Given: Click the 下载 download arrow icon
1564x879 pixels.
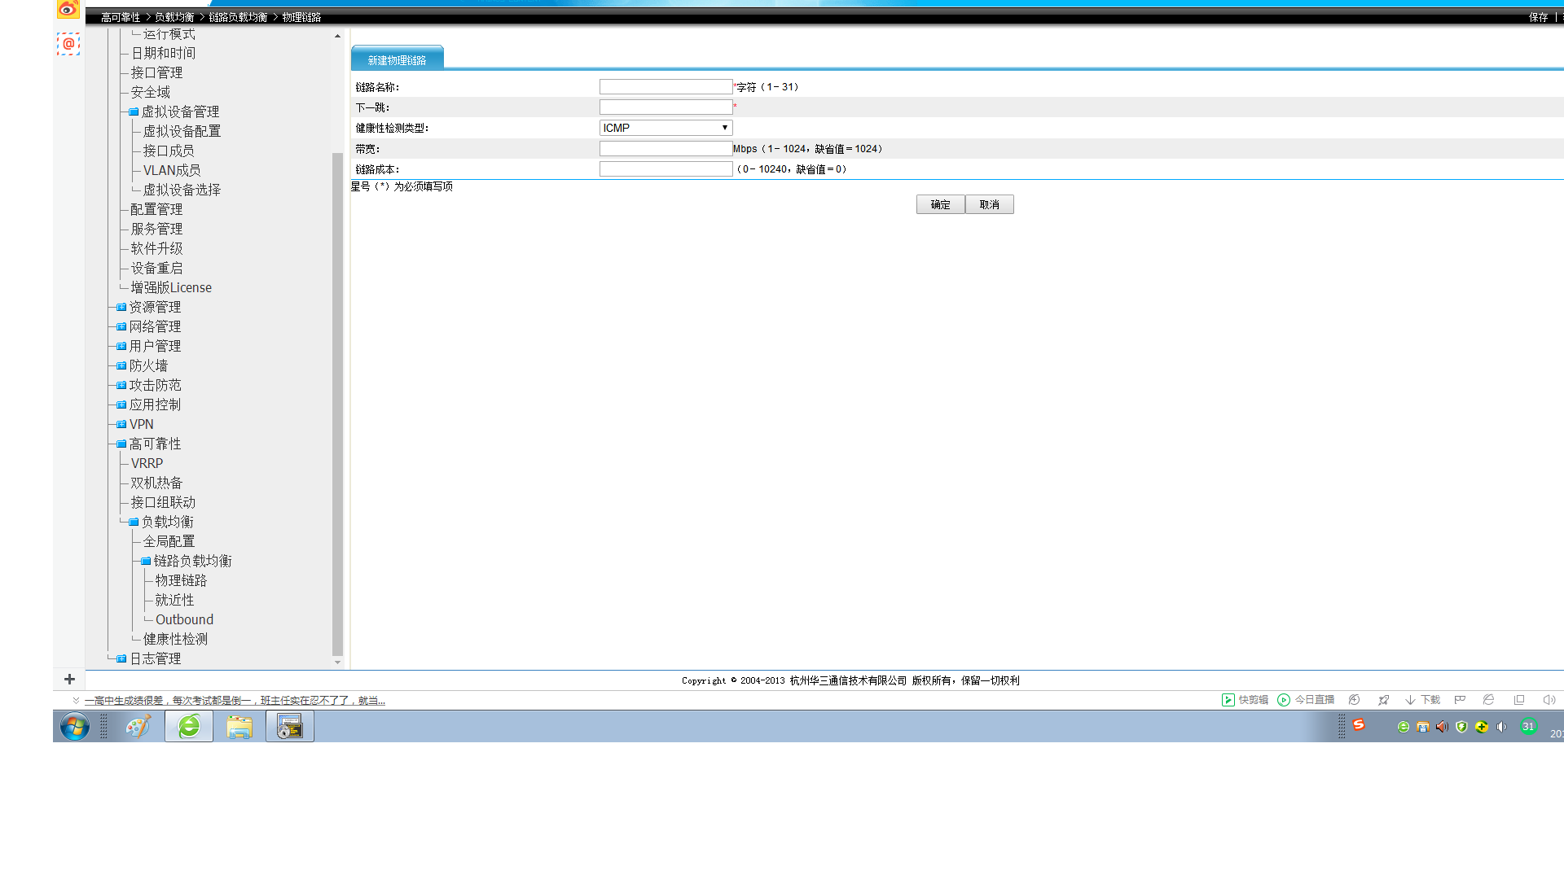Looking at the screenshot, I should [1410, 700].
